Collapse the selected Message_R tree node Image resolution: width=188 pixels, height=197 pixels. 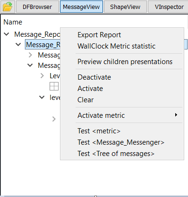click(18, 44)
